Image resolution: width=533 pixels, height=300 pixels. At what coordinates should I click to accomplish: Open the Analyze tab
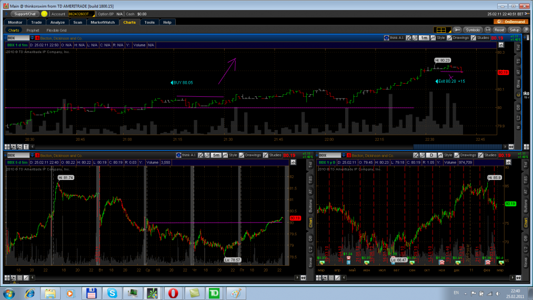click(57, 22)
